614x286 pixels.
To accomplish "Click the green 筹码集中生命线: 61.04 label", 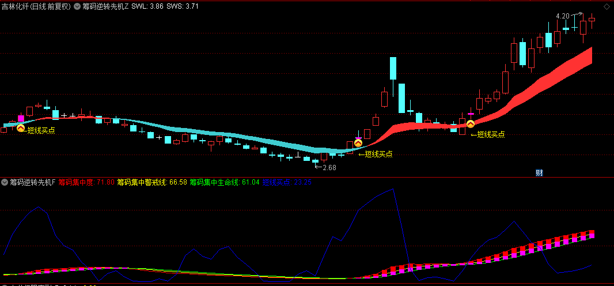I will [x=225, y=182].
